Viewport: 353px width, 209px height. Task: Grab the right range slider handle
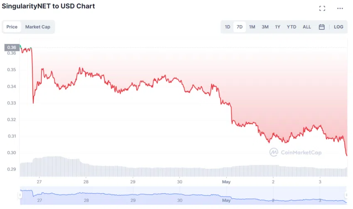(x=346, y=195)
